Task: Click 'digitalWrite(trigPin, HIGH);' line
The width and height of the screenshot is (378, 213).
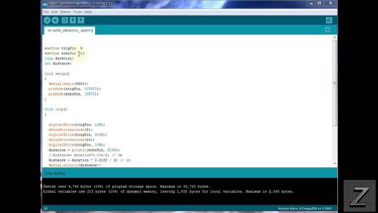Action: 77,135
